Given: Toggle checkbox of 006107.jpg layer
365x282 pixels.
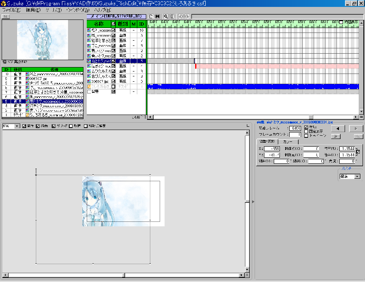Looking at the screenshot, I should [113, 81].
